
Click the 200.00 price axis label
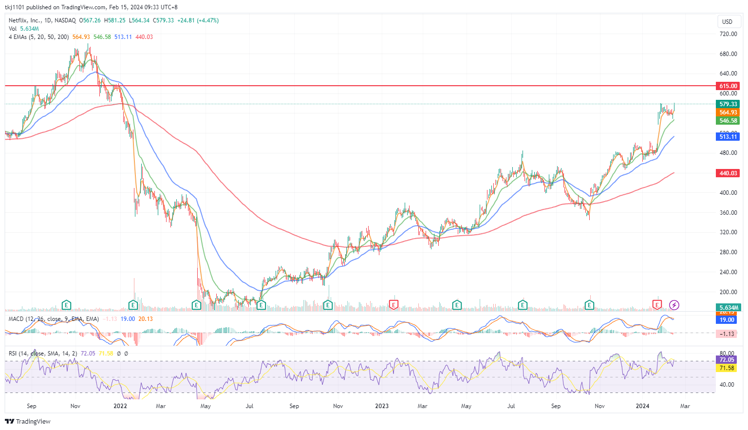pyautogui.click(x=728, y=292)
